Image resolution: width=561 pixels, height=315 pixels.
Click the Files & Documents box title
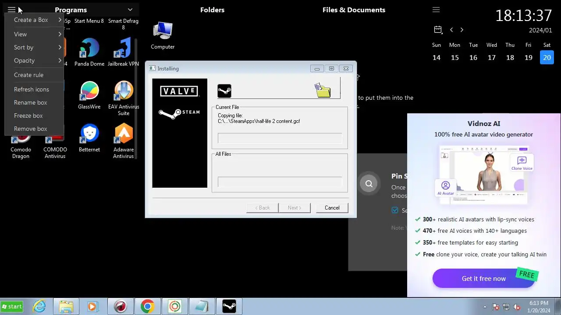pos(354,10)
